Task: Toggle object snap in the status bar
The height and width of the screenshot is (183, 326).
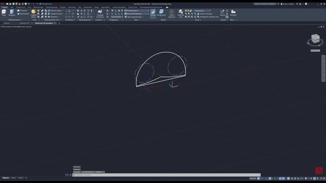Action: coord(283,178)
